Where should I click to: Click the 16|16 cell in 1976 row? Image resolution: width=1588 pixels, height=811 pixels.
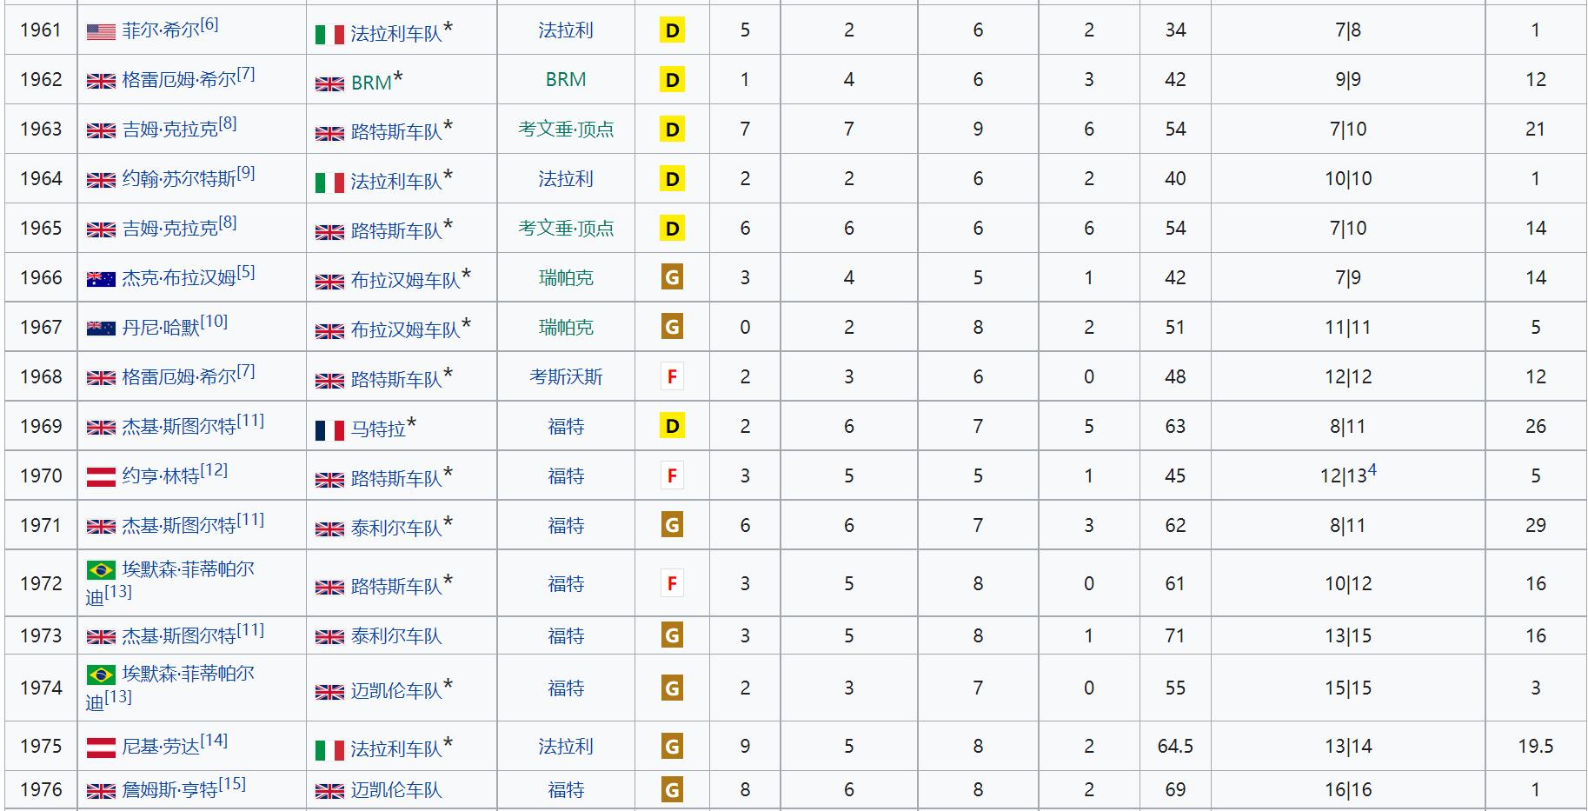1348,790
